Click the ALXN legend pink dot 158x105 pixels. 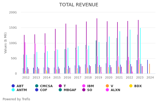click(x=107, y=90)
